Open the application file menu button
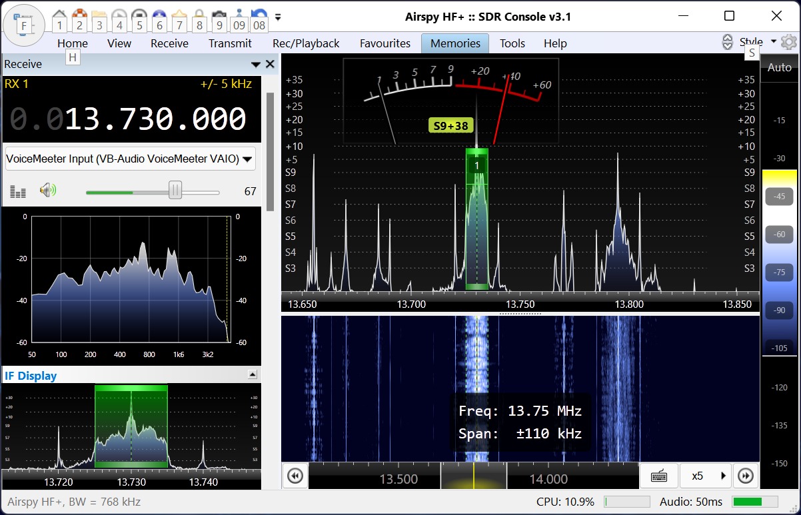 [x=23, y=25]
